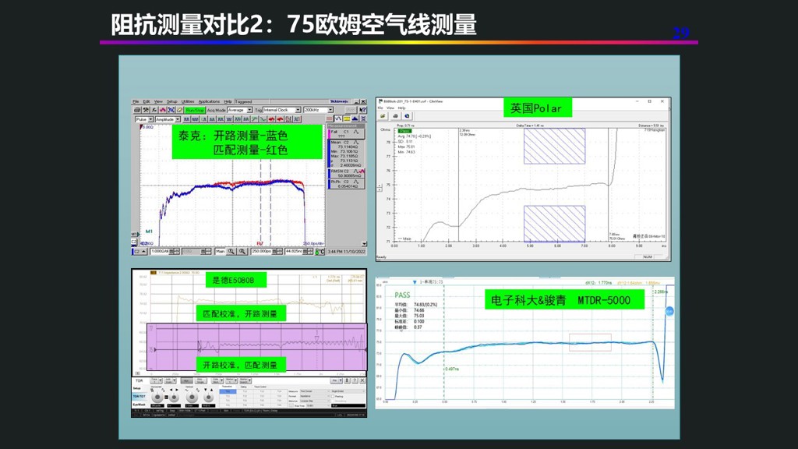The image size is (798, 449).
Task: Click the Run button in E5080B TDR toolbar
Action: pos(186,380)
